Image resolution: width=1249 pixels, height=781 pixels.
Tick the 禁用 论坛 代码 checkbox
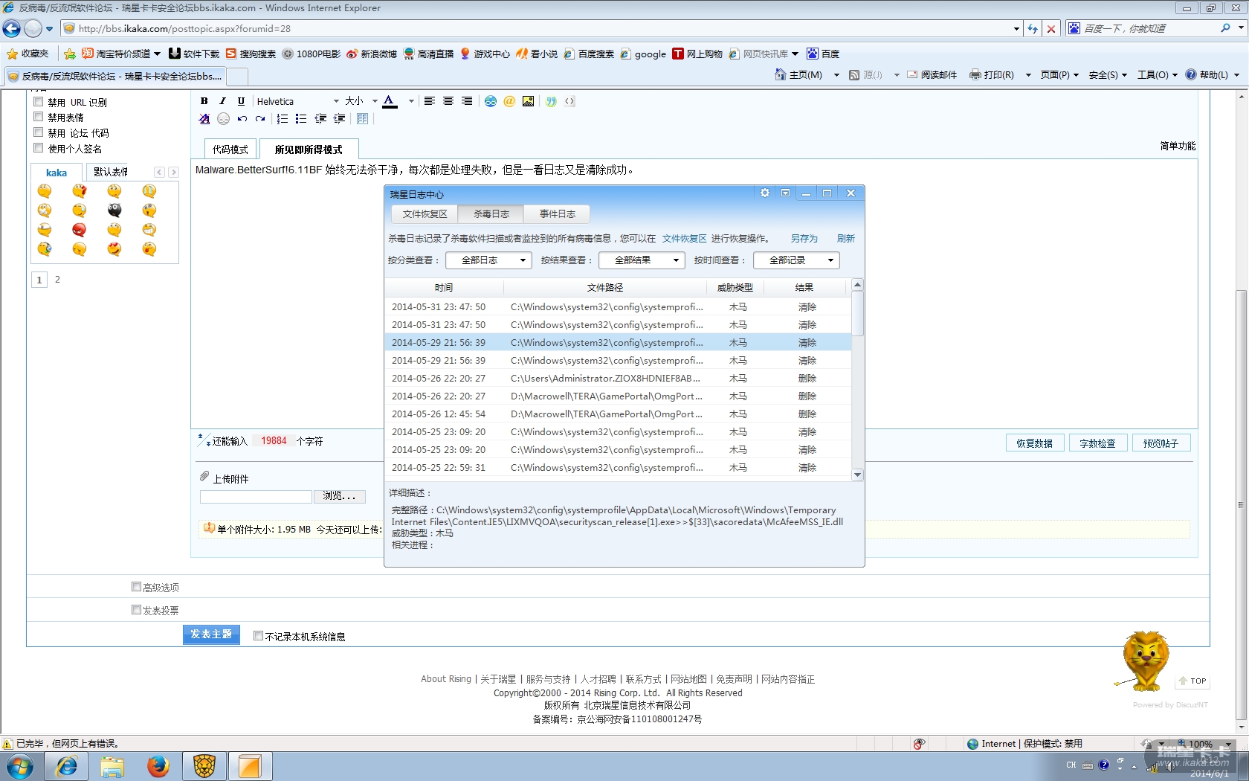tap(39, 132)
